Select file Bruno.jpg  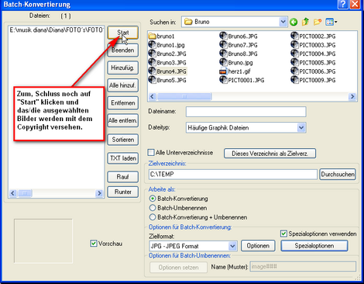coord(236,63)
